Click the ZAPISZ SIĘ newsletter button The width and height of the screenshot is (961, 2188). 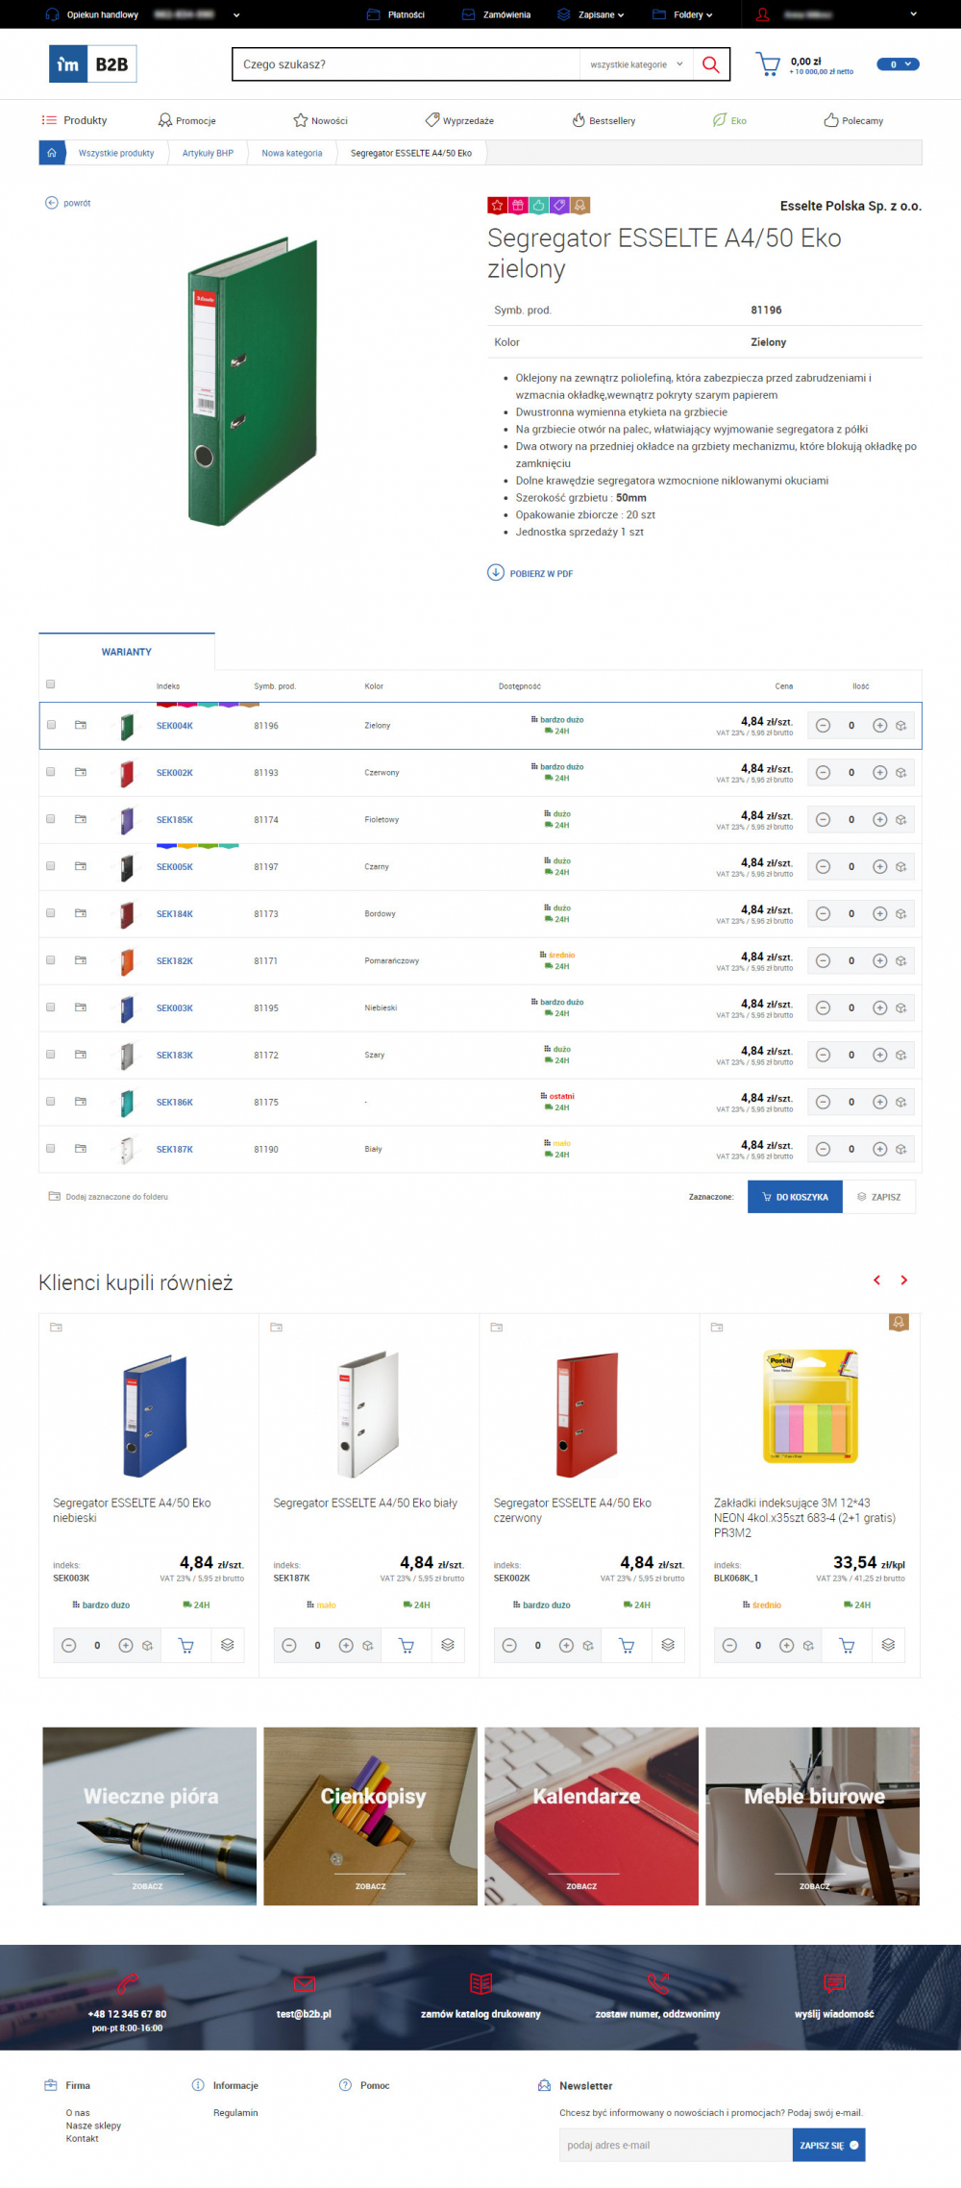click(828, 2145)
